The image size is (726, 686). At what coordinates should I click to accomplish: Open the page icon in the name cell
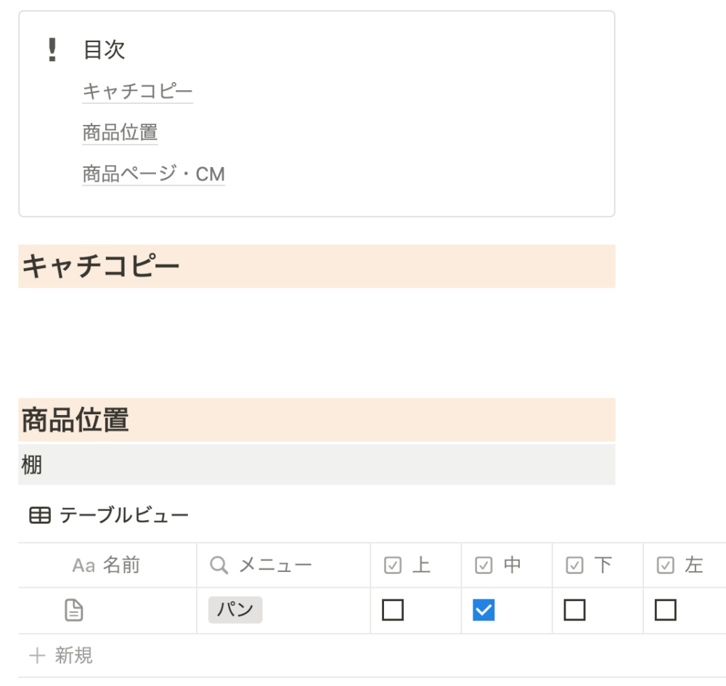(x=73, y=610)
